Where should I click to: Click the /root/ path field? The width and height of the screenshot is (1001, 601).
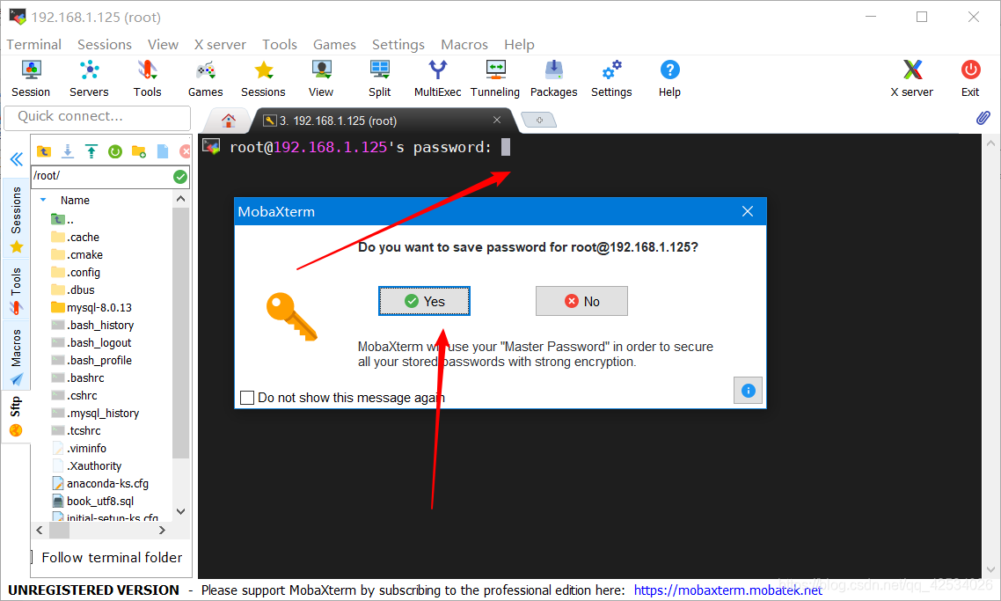101,176
